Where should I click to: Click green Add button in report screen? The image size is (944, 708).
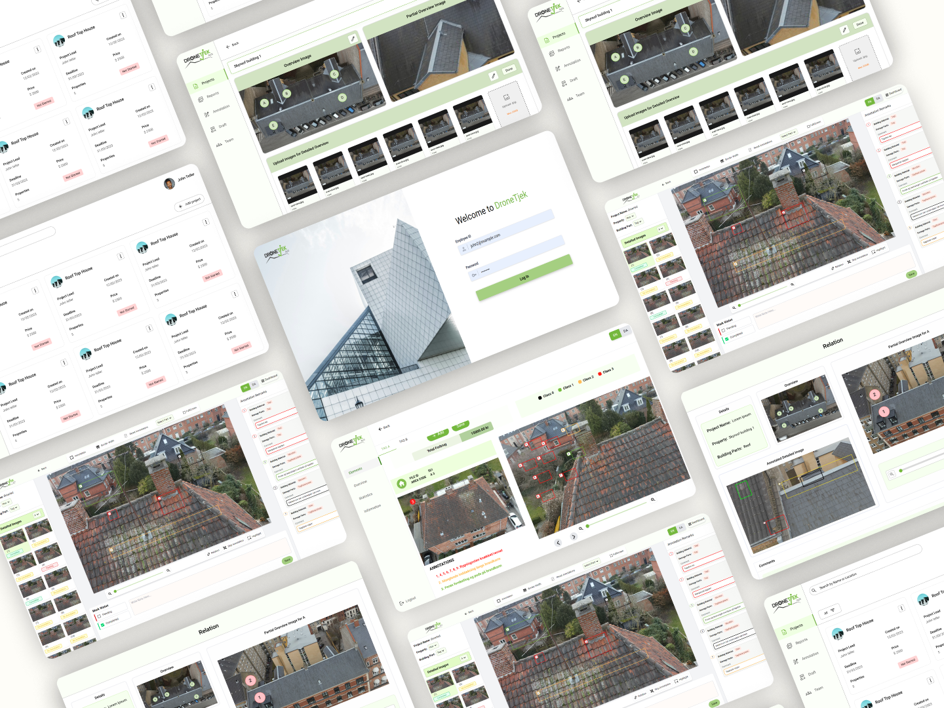click(x=439, y=434)
